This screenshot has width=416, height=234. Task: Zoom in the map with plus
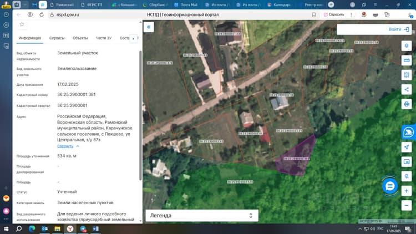pyautogui.click(x=406, y=191)
